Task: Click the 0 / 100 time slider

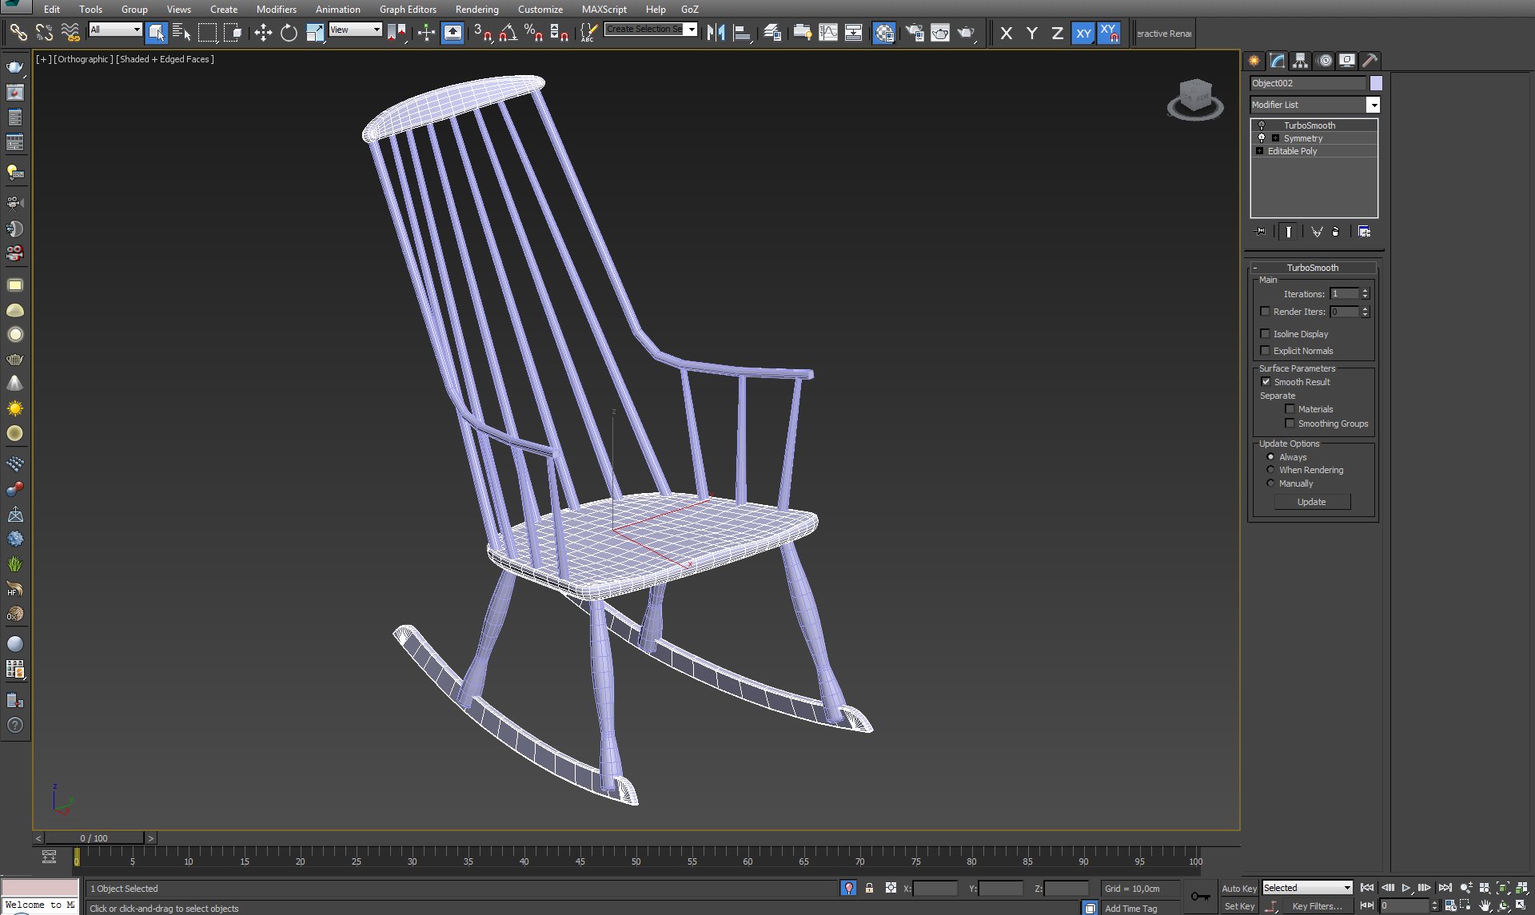Action: [94, 838]
